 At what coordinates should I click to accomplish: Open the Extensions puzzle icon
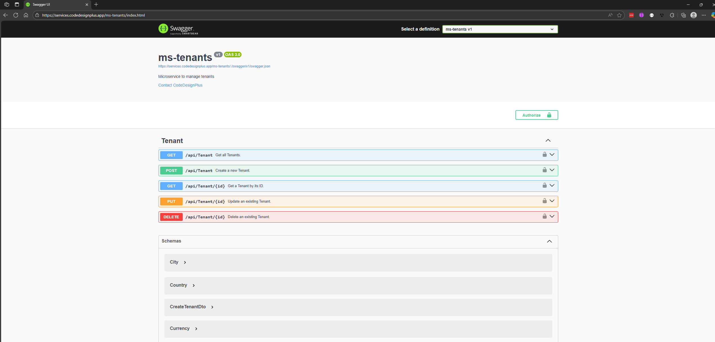(672, 15)
